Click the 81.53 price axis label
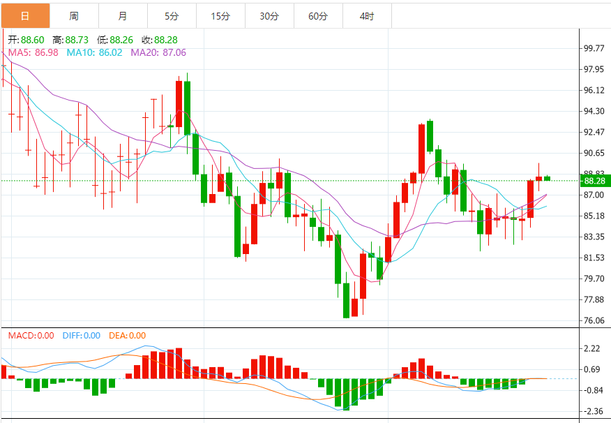Screen dimensions: 611x423 (594, 258)
